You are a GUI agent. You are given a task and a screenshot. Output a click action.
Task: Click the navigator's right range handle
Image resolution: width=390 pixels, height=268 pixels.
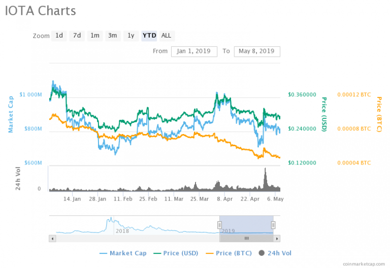273,224
